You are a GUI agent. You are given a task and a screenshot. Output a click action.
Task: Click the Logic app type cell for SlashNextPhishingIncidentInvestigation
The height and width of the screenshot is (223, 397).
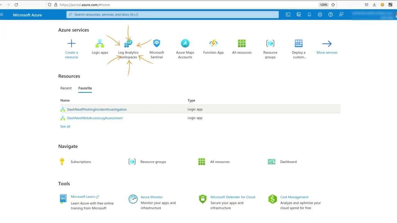click(195, 109)
